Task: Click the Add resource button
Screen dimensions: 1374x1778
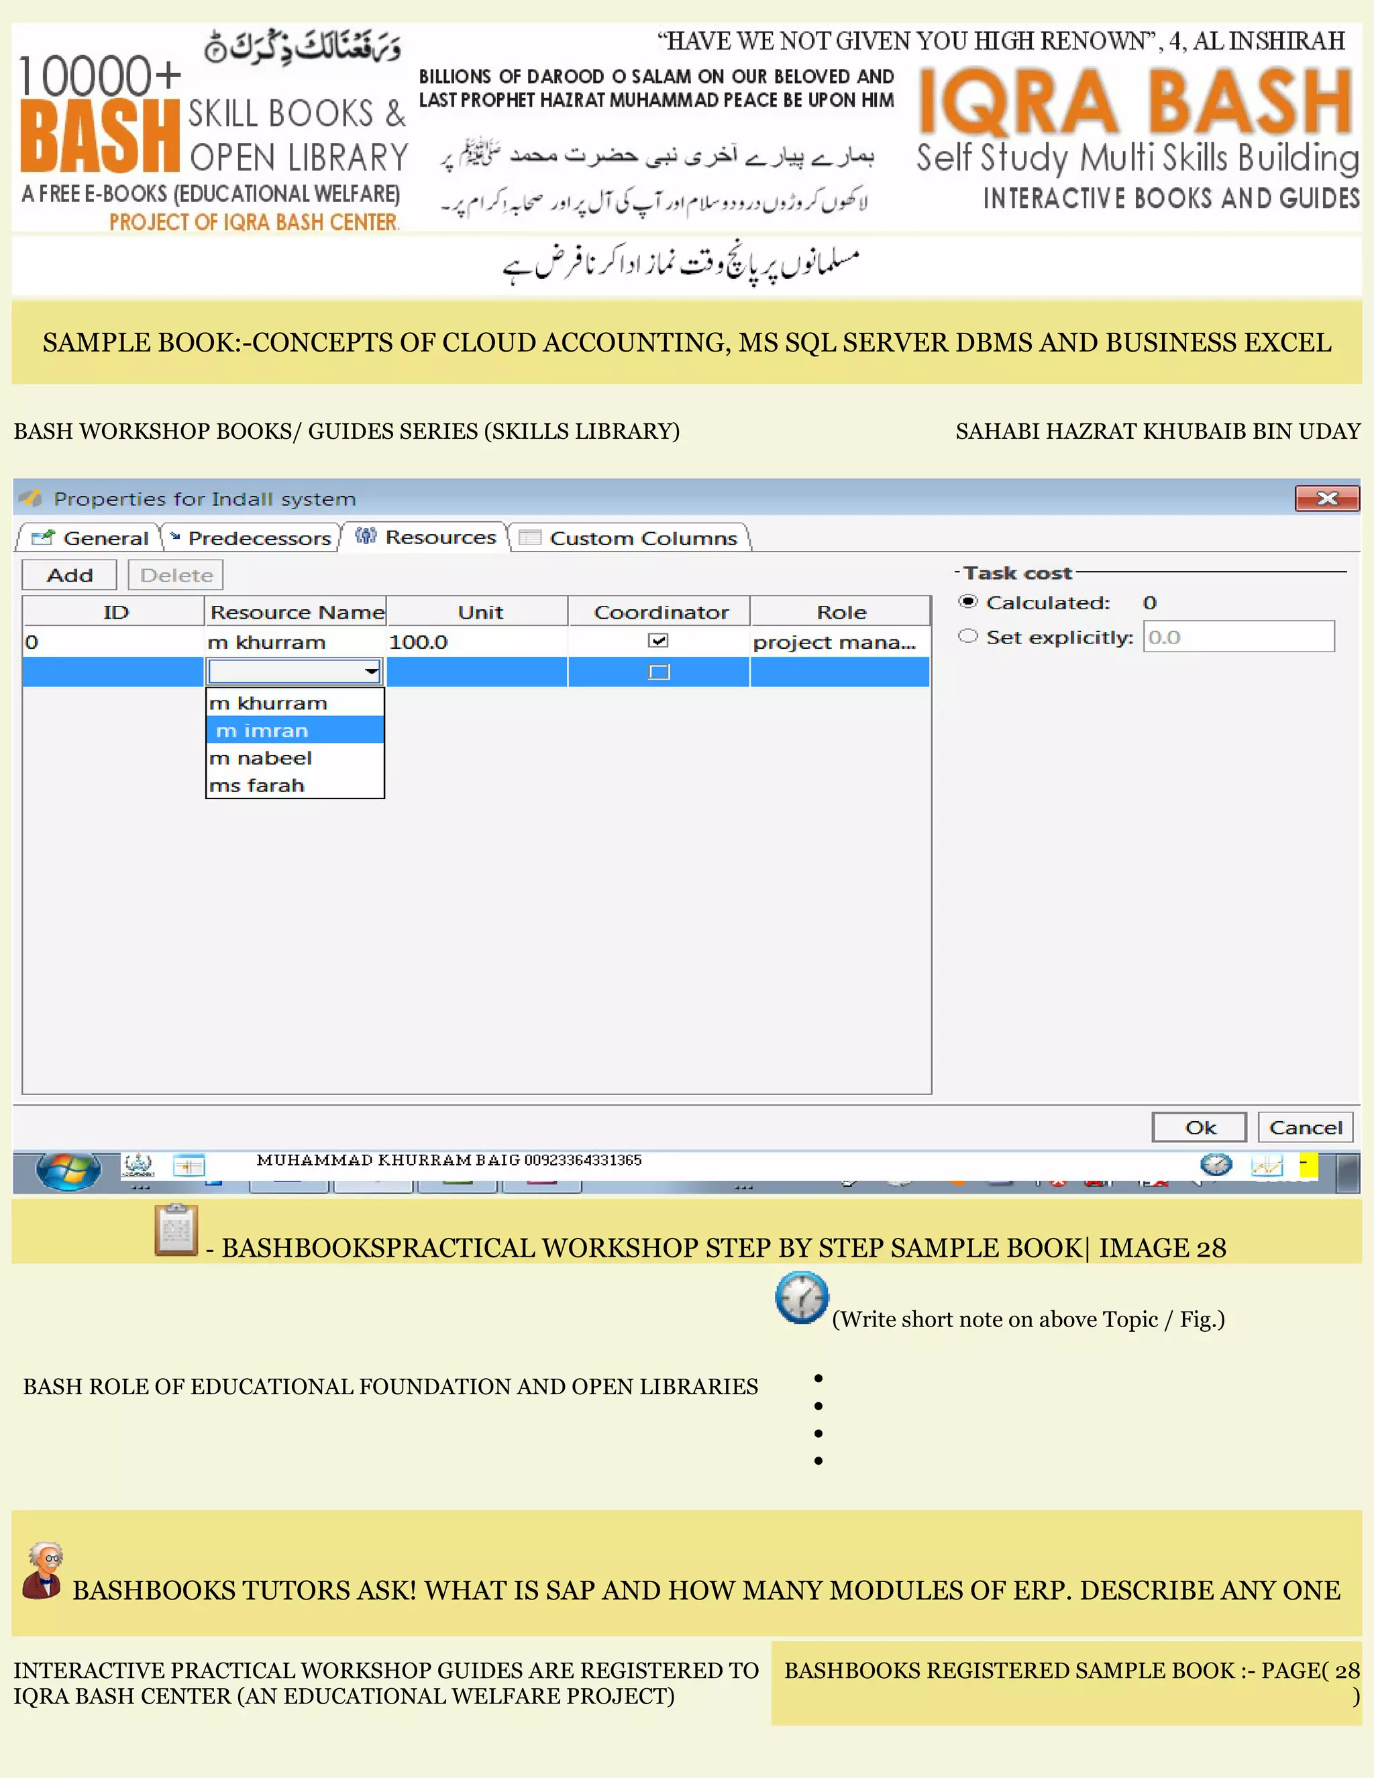Action: tap(70, 575)
